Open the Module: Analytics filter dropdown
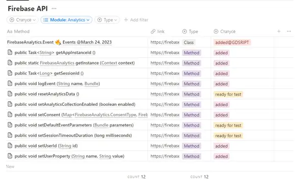 pos(66,20)
